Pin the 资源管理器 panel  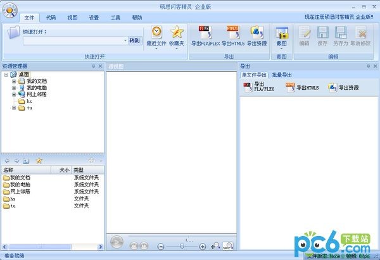click(94, 66)
